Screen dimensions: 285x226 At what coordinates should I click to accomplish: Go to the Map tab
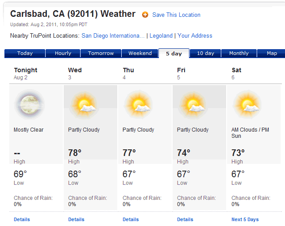tap(272, 53)
